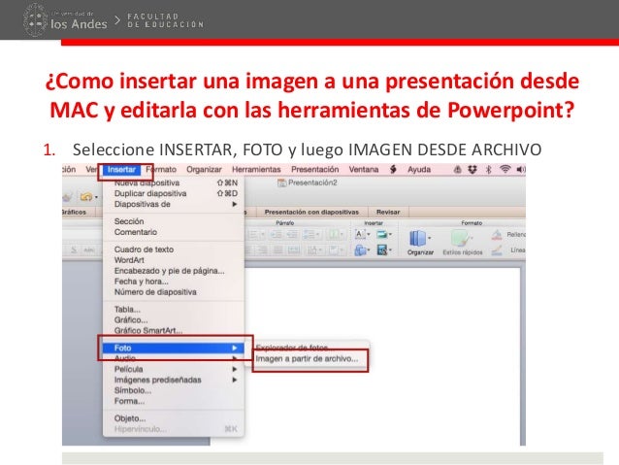Expand the Película submenu

(174, 369)
